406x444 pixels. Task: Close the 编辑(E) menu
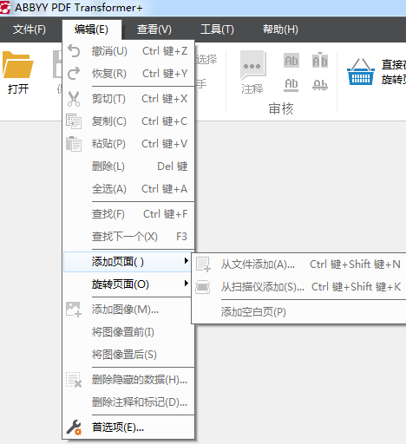[x=91, y=29]
